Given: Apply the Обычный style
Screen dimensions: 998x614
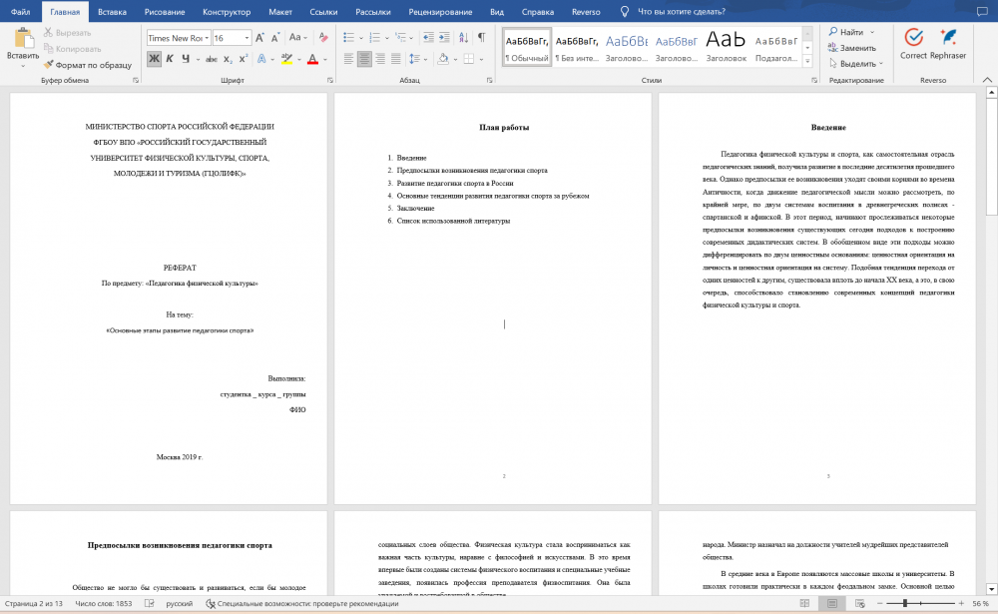Looking at the screenshot, I should pos(527,47).
